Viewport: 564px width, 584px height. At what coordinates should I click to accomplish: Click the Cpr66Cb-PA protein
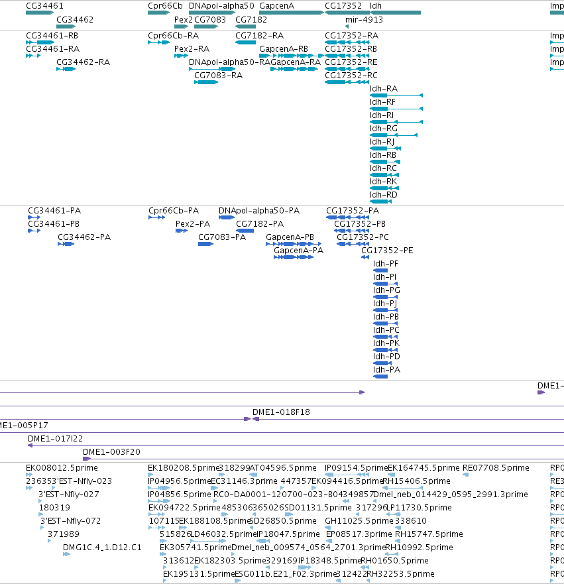156,217
